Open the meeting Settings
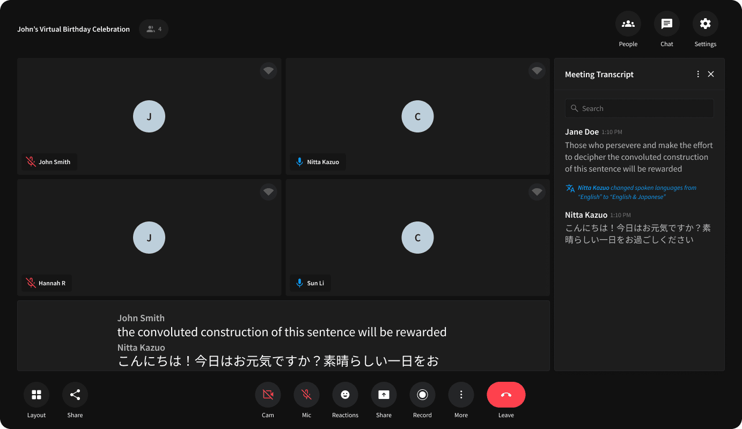Image resolution: width=742 pixels, height=429 pixels. [x=705, y=24]
